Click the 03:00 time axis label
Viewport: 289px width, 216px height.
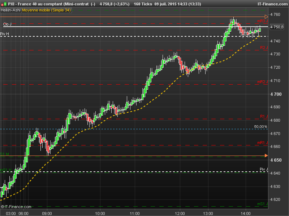[11, 213]
